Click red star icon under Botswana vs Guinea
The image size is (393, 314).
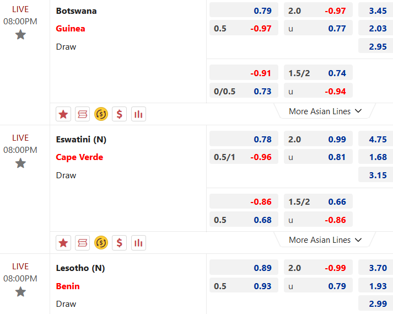[x=63, y=114]
